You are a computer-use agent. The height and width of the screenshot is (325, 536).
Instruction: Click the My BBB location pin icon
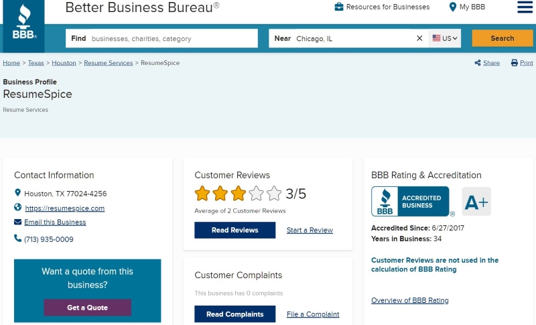point(453,7)
